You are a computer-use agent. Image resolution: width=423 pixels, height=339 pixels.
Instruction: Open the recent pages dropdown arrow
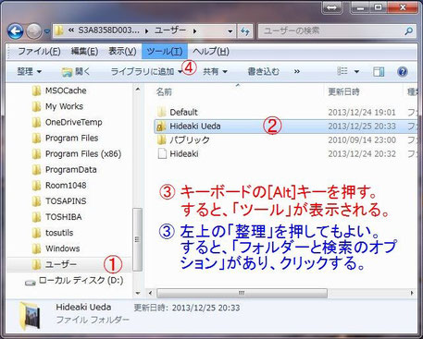tap(47, 31)
